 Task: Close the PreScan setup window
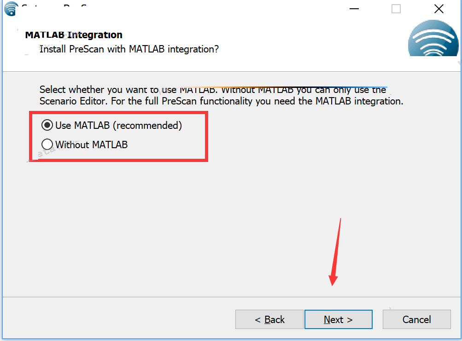439,9
